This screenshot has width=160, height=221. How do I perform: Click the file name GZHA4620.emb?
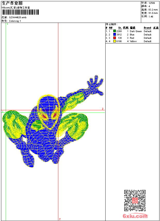coord(18,17)
